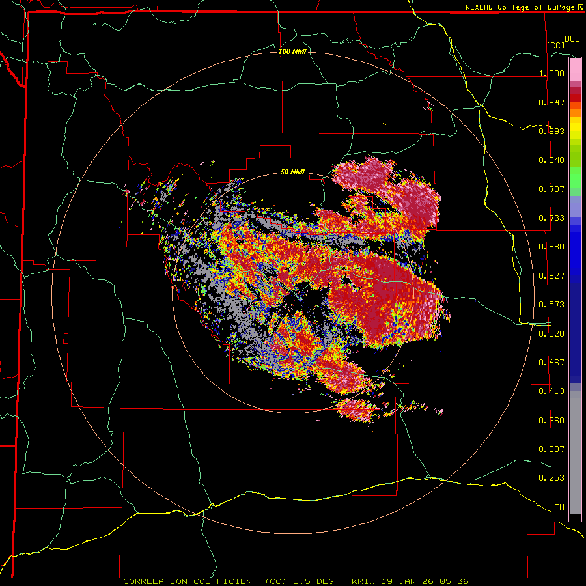Click the 0.733 scale value
The width and height of the screenshot is (586, 586).
pos(551,218)
